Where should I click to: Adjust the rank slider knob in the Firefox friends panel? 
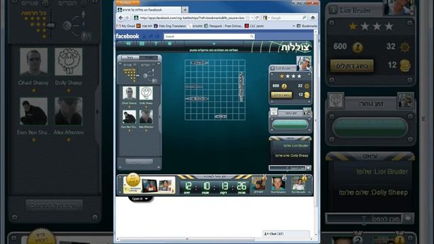coord(138,75)
